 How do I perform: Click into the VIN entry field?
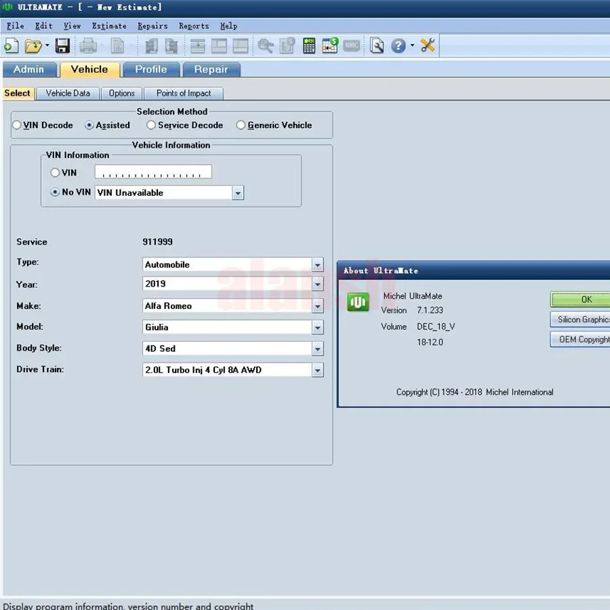point(153,172)
